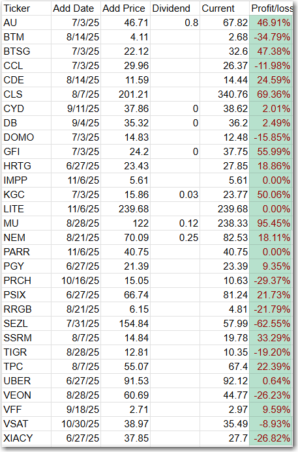
Task: Click MU's 95.45% profit cell
Action: (x=271, y=223)
